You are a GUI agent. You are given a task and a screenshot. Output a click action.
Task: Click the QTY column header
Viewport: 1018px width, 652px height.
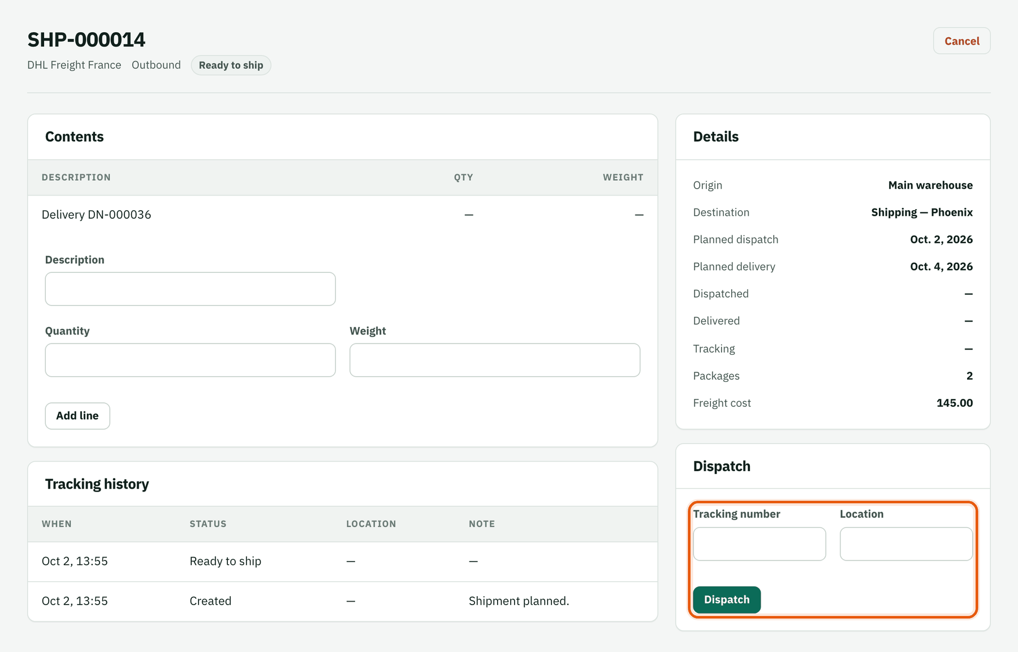coord(463,177)
